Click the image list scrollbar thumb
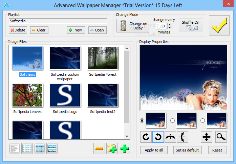This screenshot has width=236, height=164. (127, 87)
